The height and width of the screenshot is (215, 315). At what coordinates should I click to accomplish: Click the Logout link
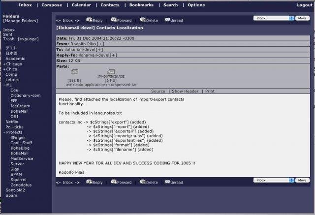click(305, 5)
